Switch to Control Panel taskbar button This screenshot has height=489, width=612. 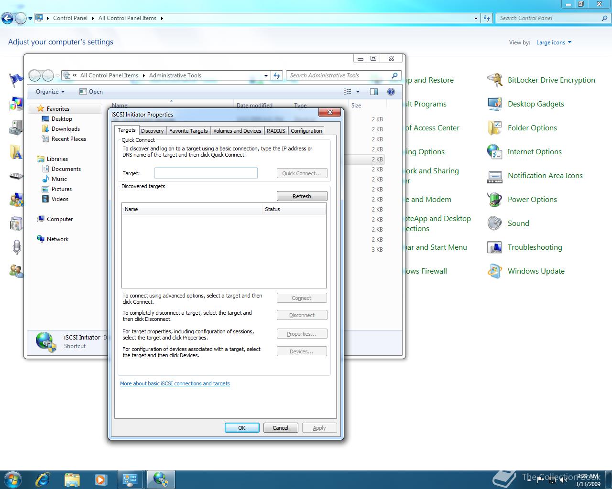(130, 479)
